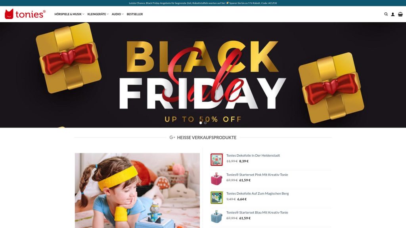Expand the Kleingeräte menu dropdown
The height and width of the screenshot is (228, 406).
click(x=98, y=14)
